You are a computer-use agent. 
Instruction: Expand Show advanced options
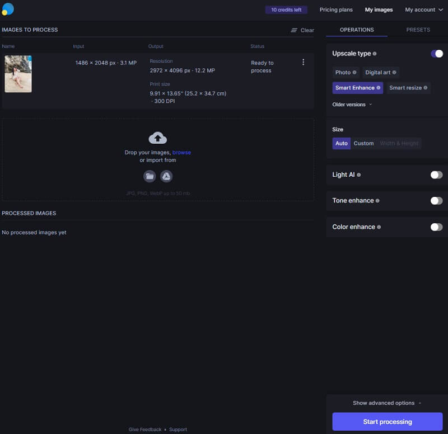tap(387, 403)
